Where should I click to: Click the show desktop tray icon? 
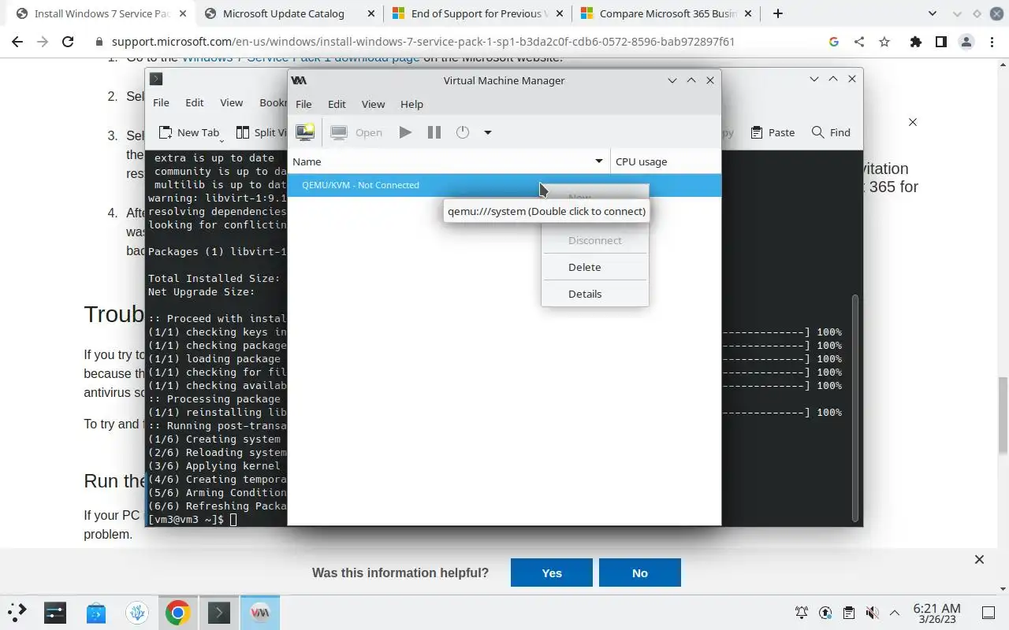(x=988, y=613)
